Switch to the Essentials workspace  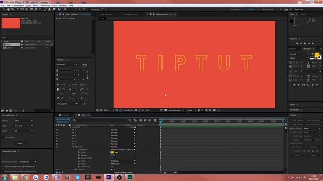pyautogui.click(x=235, y=10)
